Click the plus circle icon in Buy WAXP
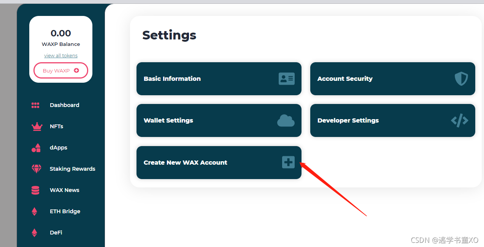The image size is (484, 247). click(76, 71)
